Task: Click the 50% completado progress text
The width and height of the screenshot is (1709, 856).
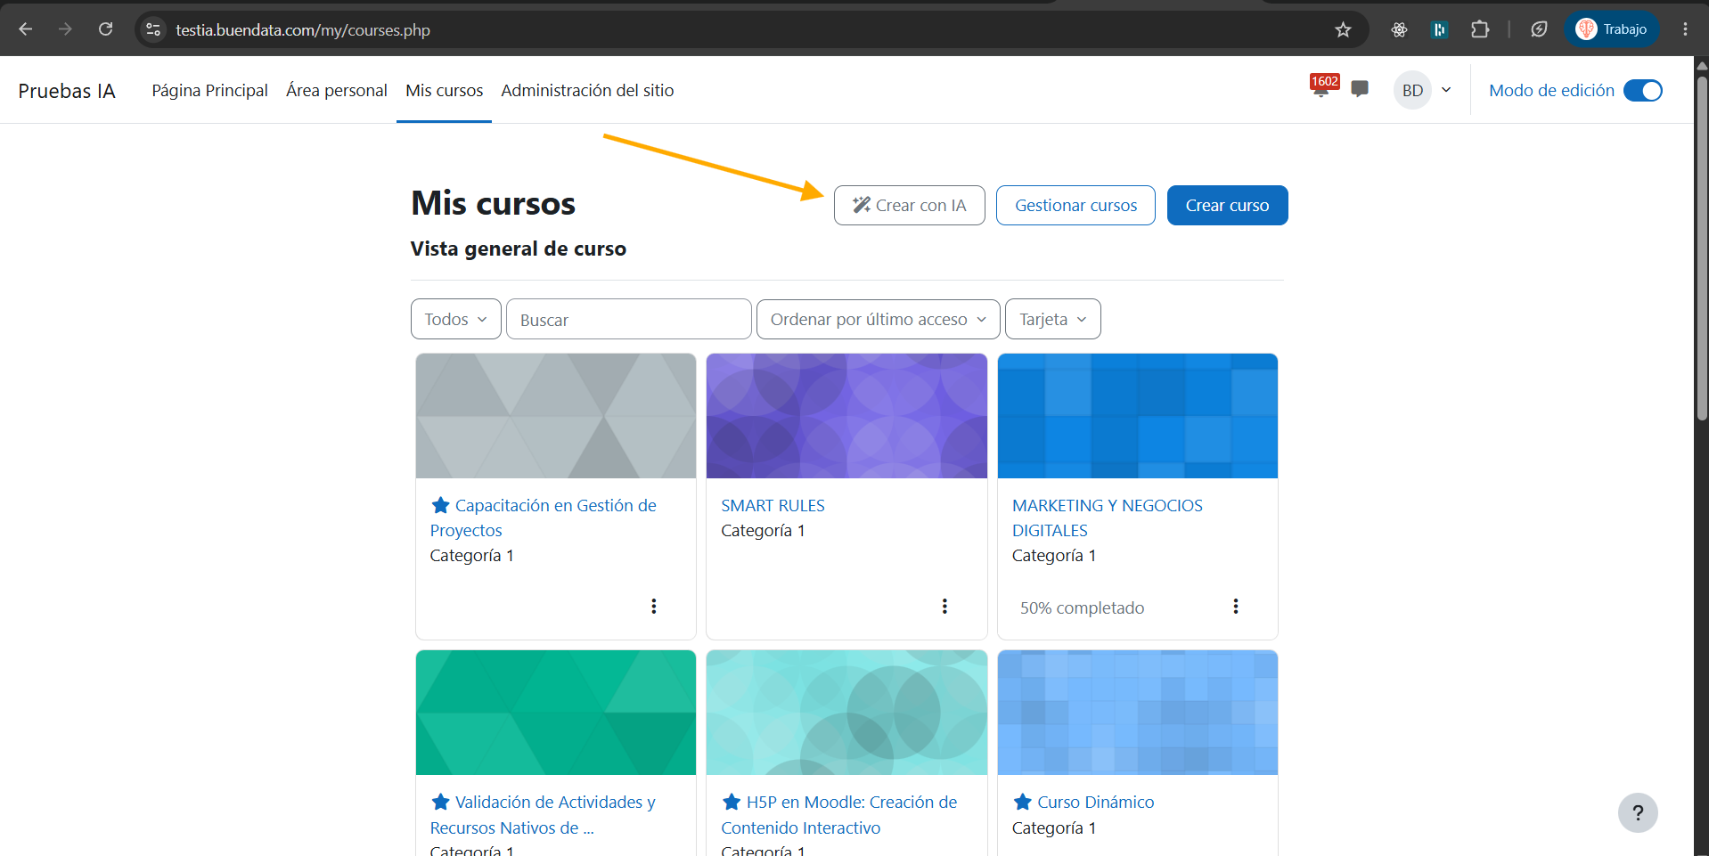Action: (x=1082, y=607)
